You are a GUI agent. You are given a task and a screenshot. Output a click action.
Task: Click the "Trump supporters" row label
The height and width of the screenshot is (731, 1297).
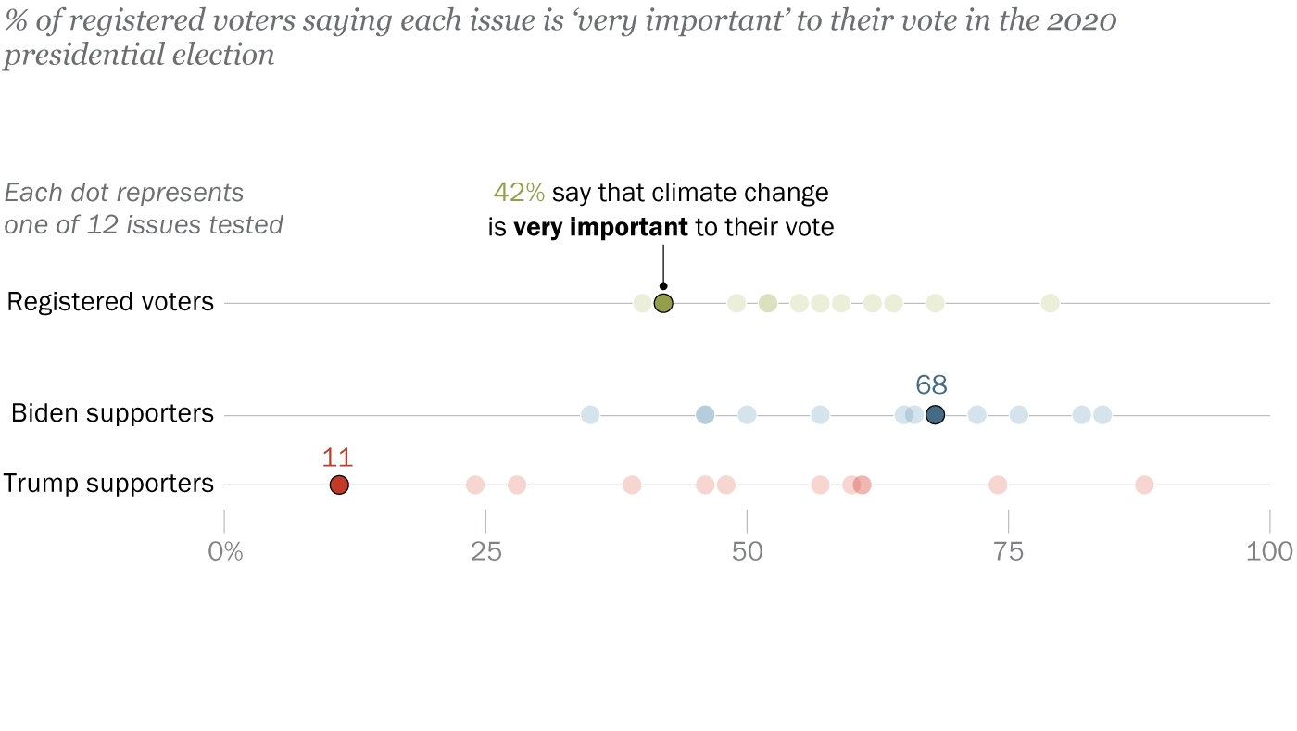[108, 484]
